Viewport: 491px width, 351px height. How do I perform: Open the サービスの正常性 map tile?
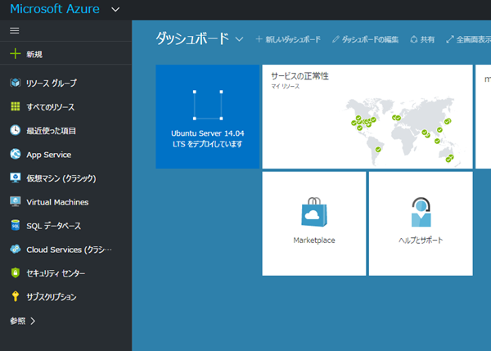(x=367, y=116)
